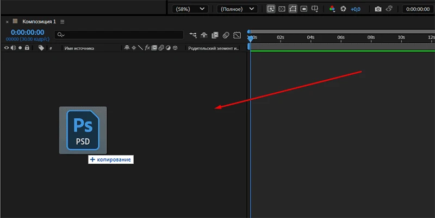
Task: Open the Композиция 1 panel menu
Action: point(62,22)
